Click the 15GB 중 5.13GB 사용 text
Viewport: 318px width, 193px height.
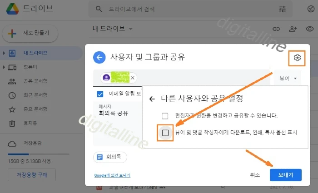[x=30, y=161]
